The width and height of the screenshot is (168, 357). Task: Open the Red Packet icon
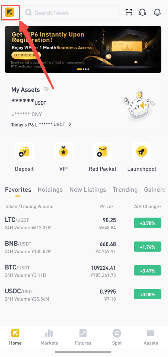click(x=102, y=151)
